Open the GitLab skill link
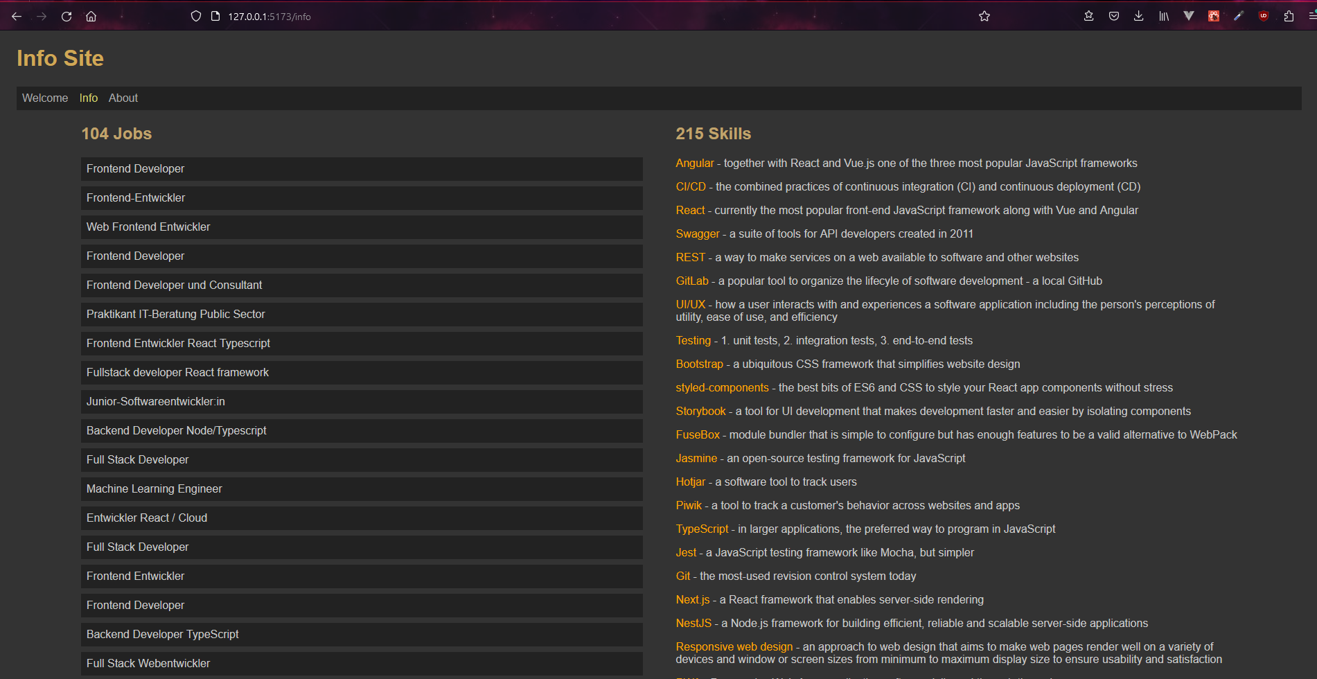Image resolution: width=1317 pixels, height=679 pixels. point(692,281)
